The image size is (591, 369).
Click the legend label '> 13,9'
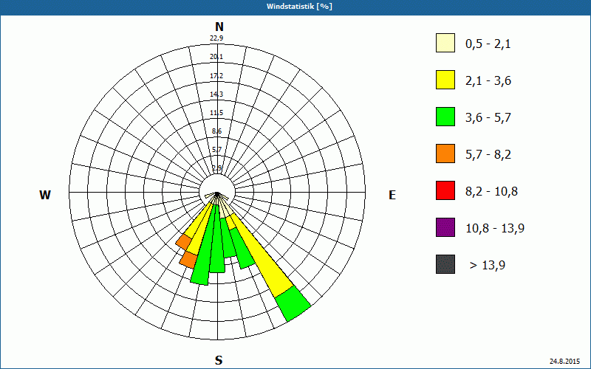click(488, 266)
